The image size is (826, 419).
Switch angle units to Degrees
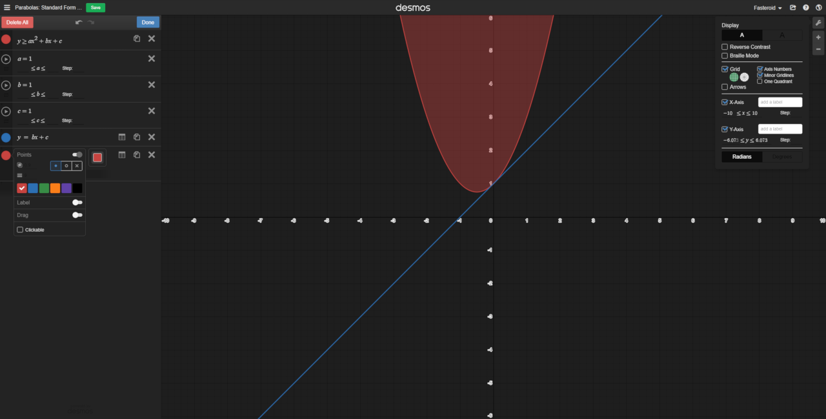tap(781, 156)
